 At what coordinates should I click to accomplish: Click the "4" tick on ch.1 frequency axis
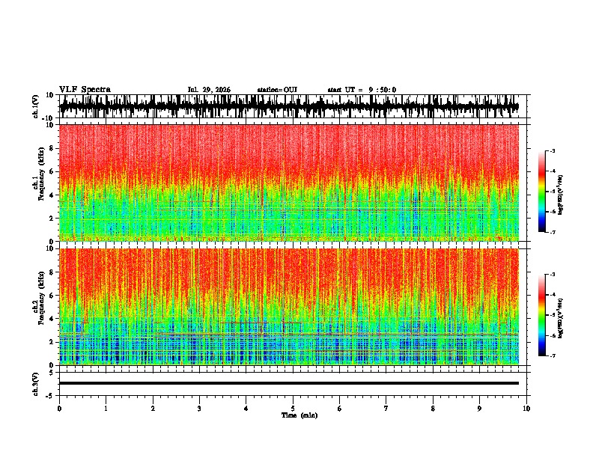coord(53,195)
